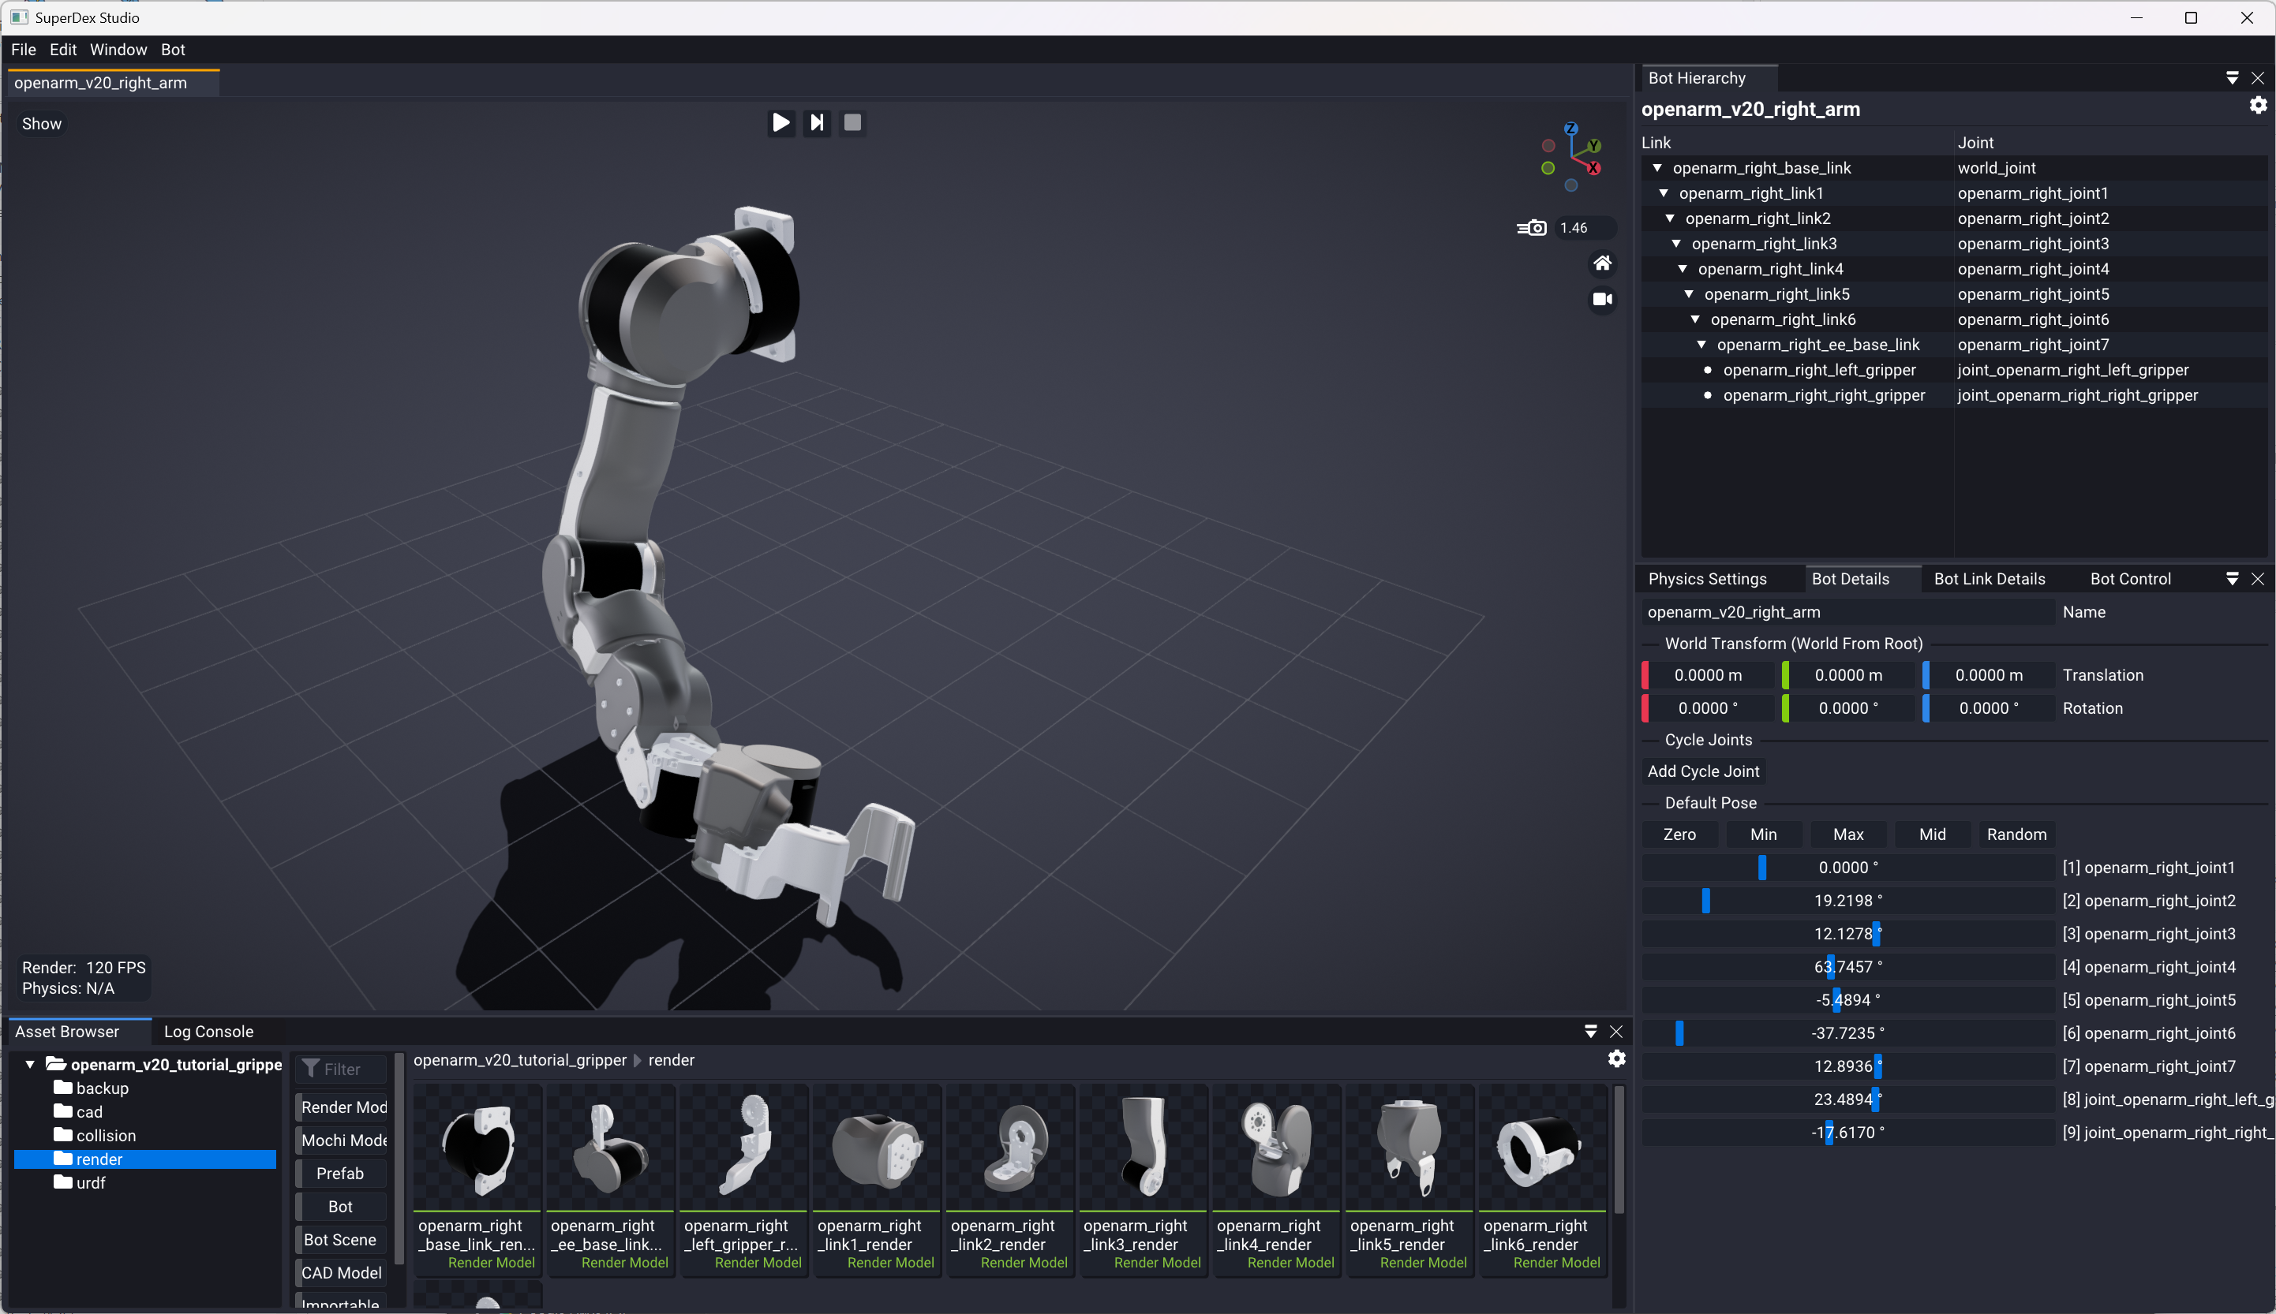Select openarm_right_link3_render thumbnail
Screen dimensions: 2276x1314
click(1142, 1180)
